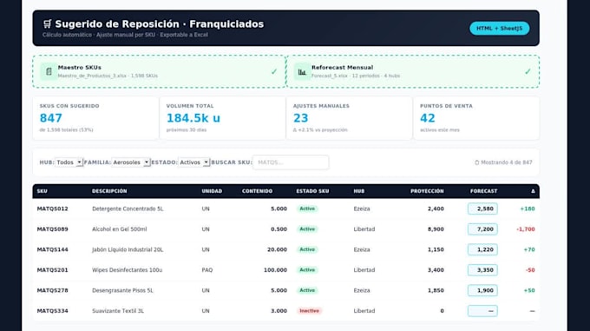Click Wipes Desinfectantes 100u description

click(128, 270)
